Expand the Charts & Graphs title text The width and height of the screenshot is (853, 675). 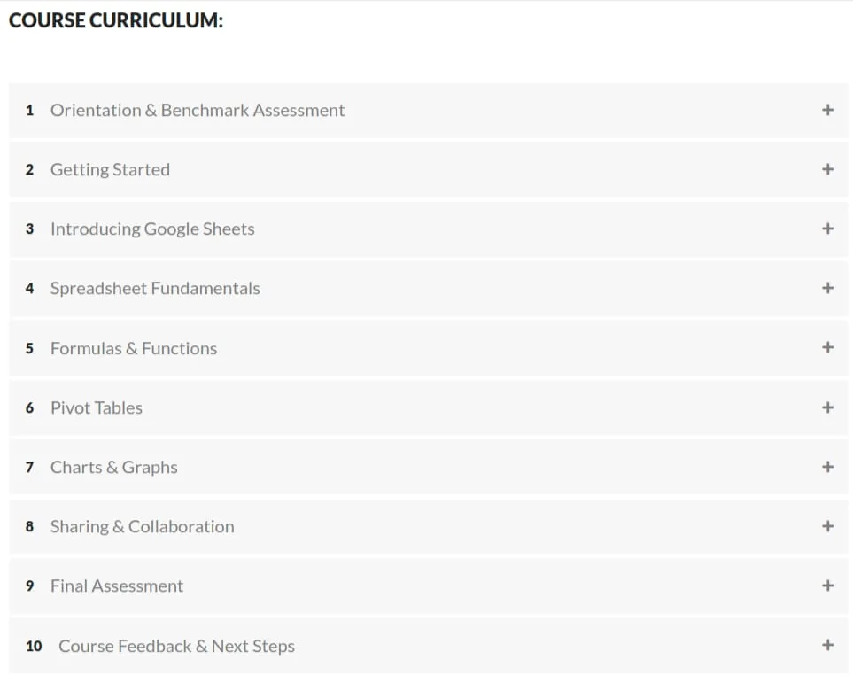[113, 467]
